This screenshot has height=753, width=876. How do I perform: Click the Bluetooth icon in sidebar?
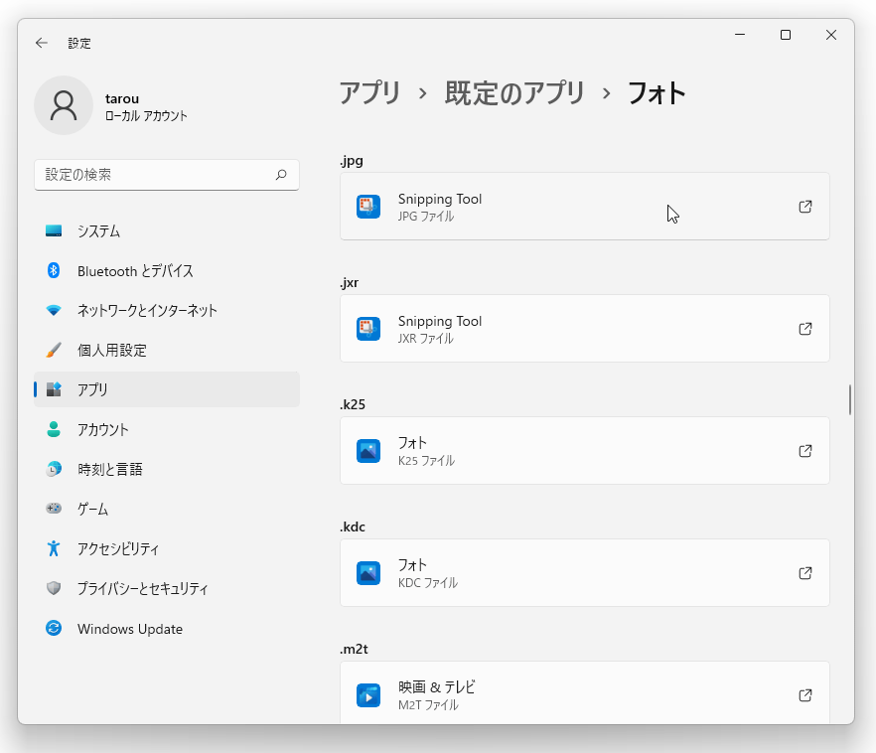coord(54,270)
